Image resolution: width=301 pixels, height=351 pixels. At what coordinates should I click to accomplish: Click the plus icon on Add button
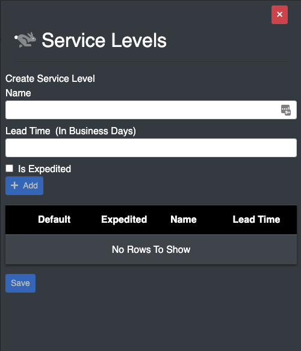pyautogui.click(x=14, y=185)
